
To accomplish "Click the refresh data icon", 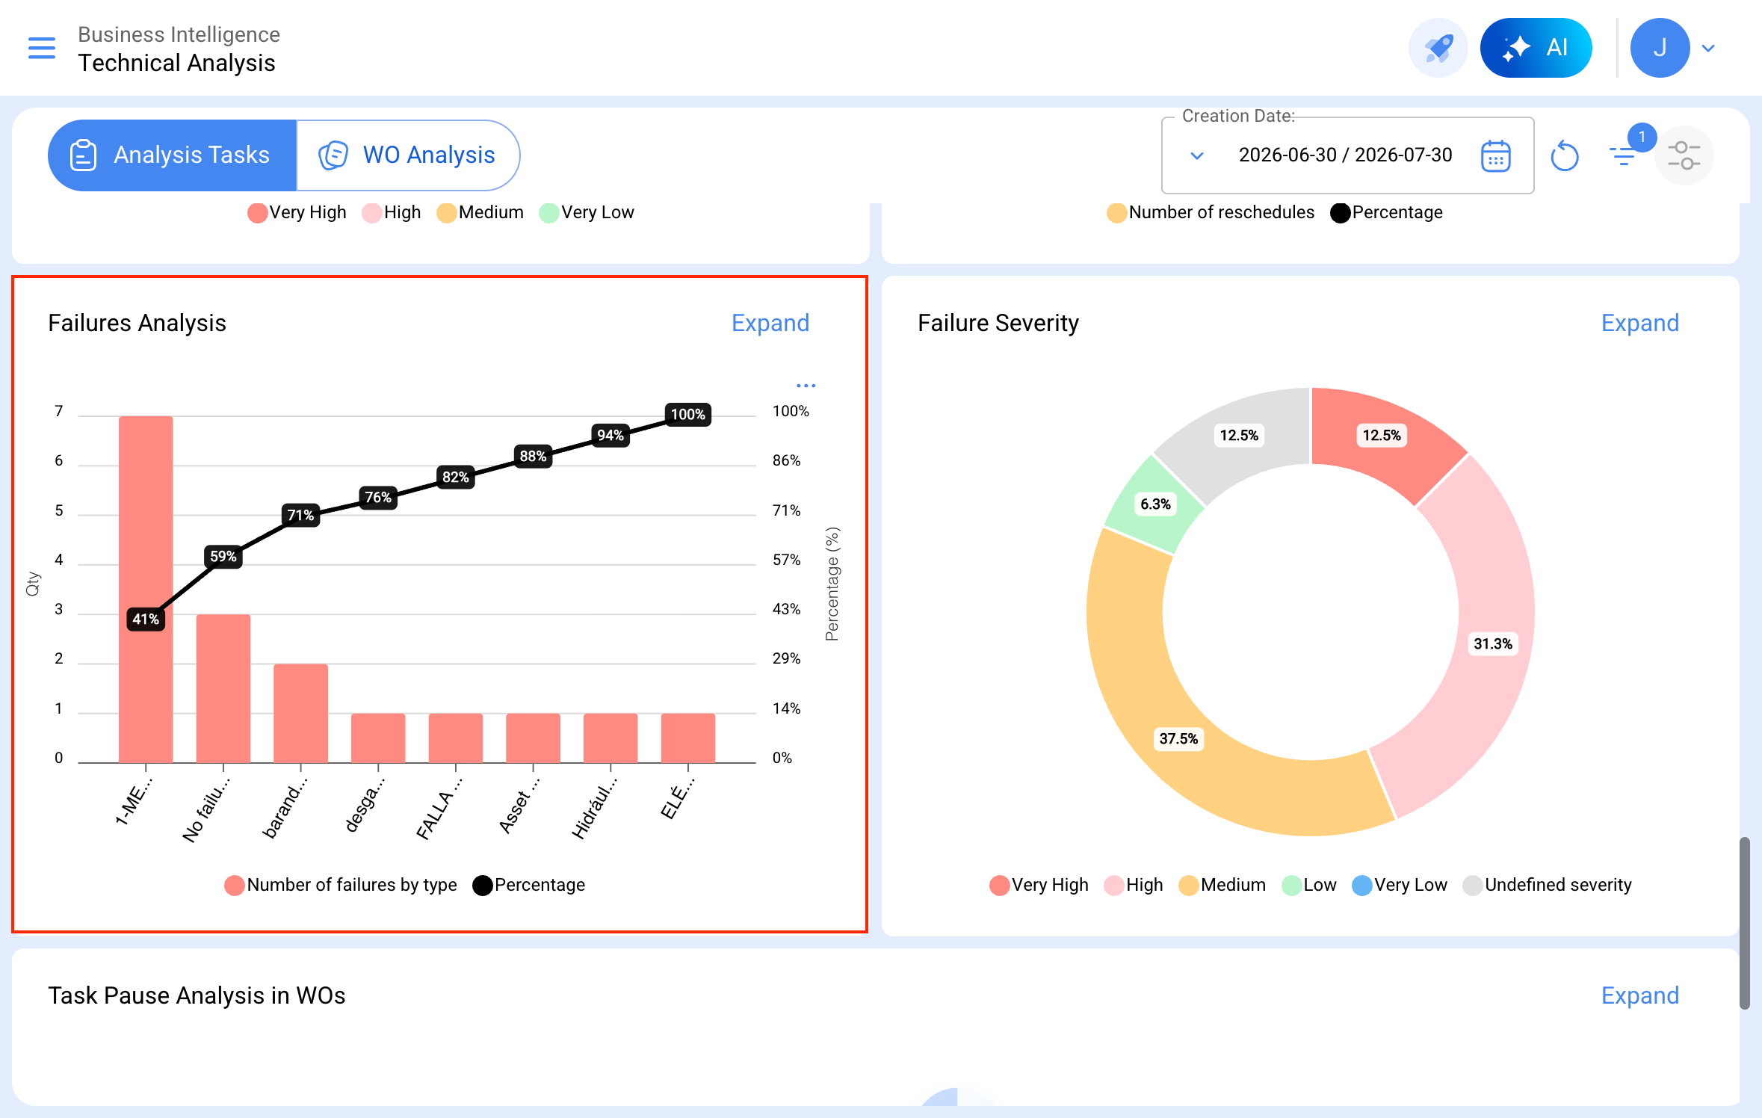I will click(x=1564, y=156).
